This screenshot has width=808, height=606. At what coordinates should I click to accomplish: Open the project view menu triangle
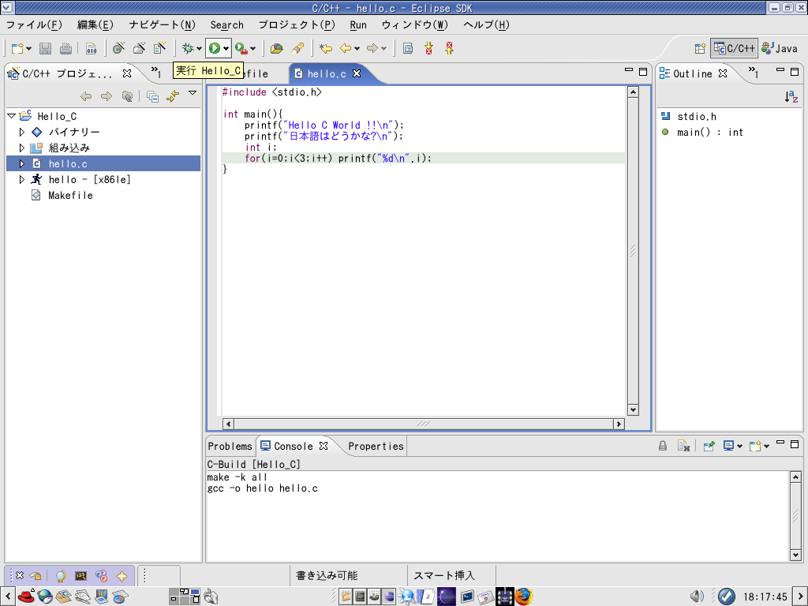pos(193,93)
